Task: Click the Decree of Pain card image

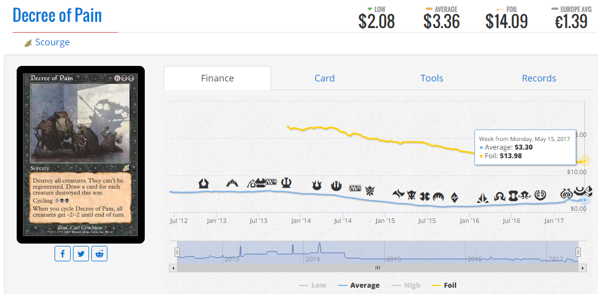Action: pos(80,155)
